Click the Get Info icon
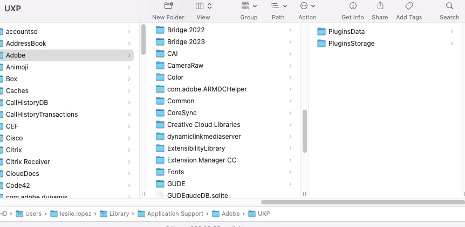Screen dimensions: 465x227 (353, 6)
